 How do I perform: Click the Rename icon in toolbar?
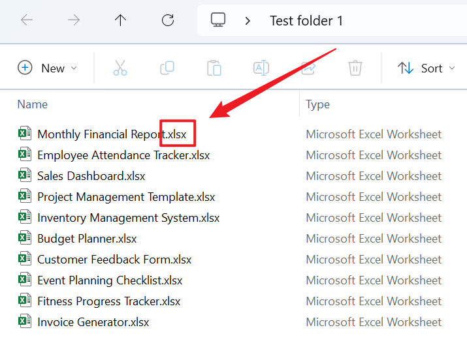[x=261, y=68]
